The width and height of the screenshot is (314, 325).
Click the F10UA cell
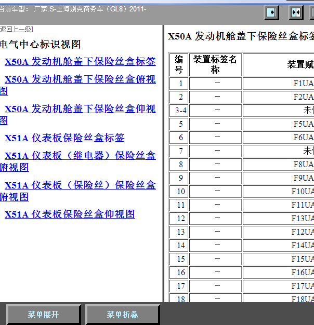tap(278, 192)
